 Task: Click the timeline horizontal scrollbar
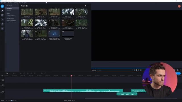(131, 99)
